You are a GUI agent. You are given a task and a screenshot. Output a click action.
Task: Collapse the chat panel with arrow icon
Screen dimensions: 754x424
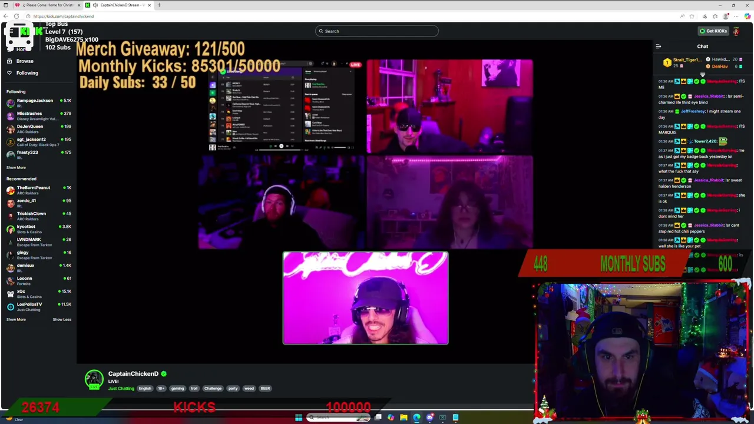[x=658, y=47]
